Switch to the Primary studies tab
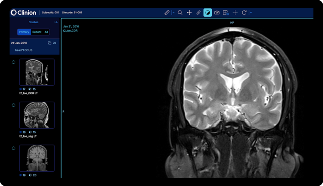Image resolution: width=323 pixels, height=186 pixels. point(24,32)
